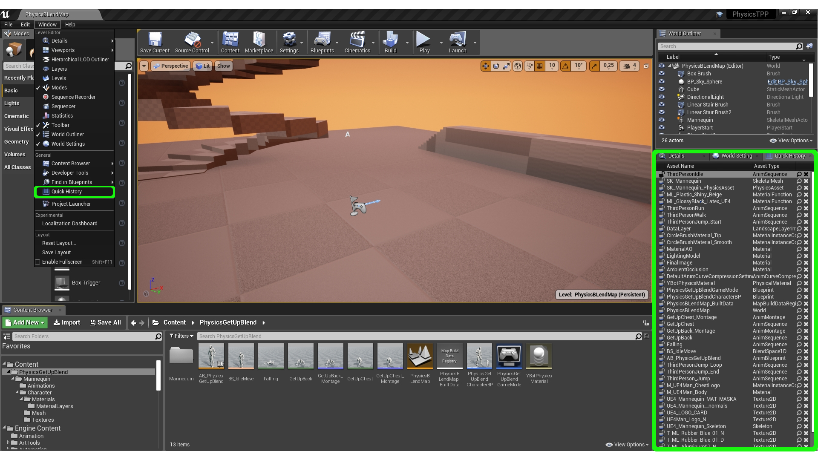Toggle Enable Fullscreen checkbox
This screenshot has width=818, height=460.
38,262
